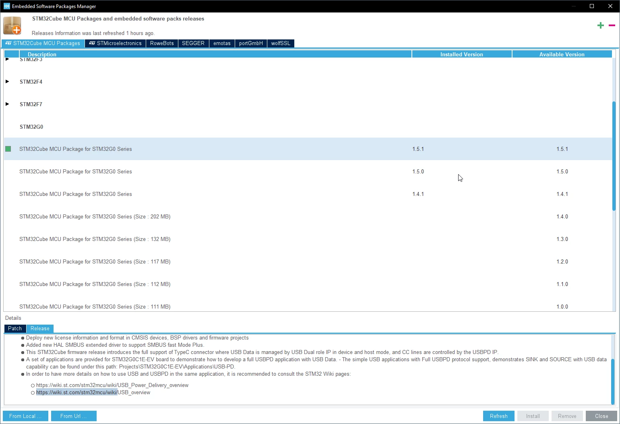Screen dimensions: 620x424
Task: Show the Patch details tab
Action: coord(15,329)
